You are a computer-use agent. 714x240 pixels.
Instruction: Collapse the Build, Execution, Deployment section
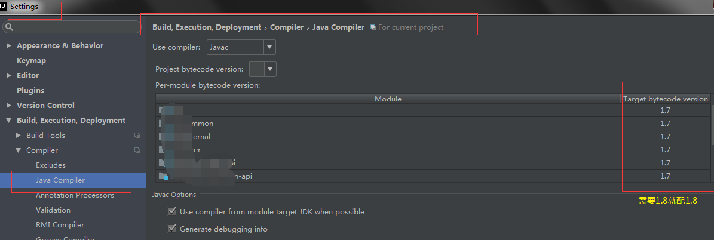point(8,121)
